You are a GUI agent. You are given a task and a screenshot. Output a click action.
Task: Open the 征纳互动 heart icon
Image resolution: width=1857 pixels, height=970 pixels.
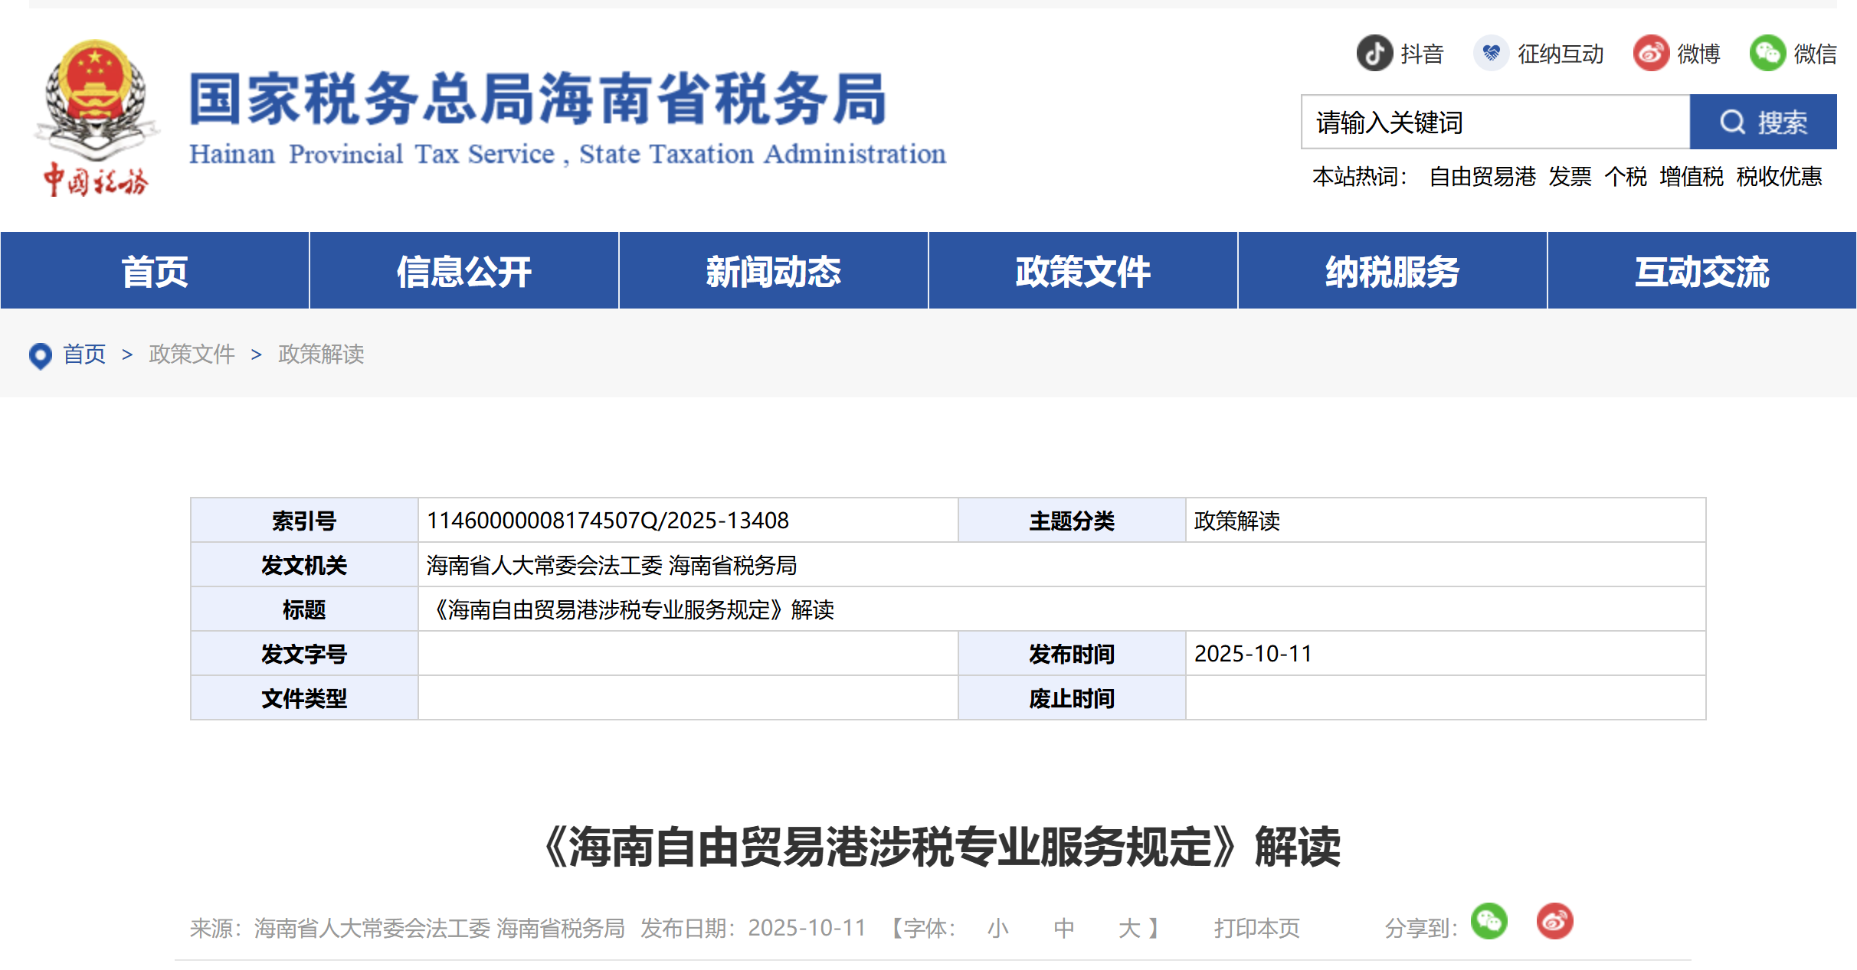click(1491, 54)
